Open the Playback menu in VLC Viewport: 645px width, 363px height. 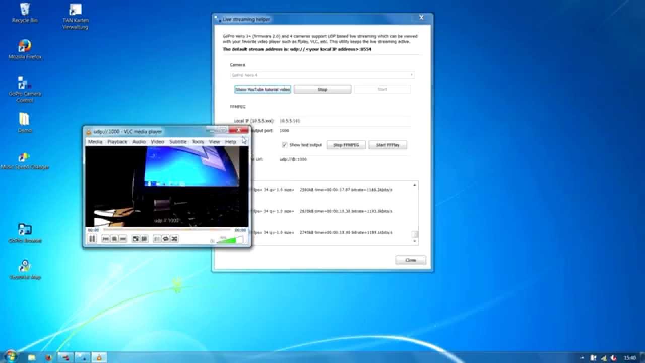[x=117, y=142]
